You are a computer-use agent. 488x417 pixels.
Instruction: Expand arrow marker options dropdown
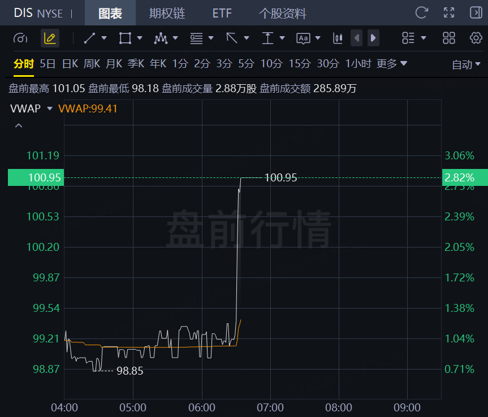tap(247, 38)
